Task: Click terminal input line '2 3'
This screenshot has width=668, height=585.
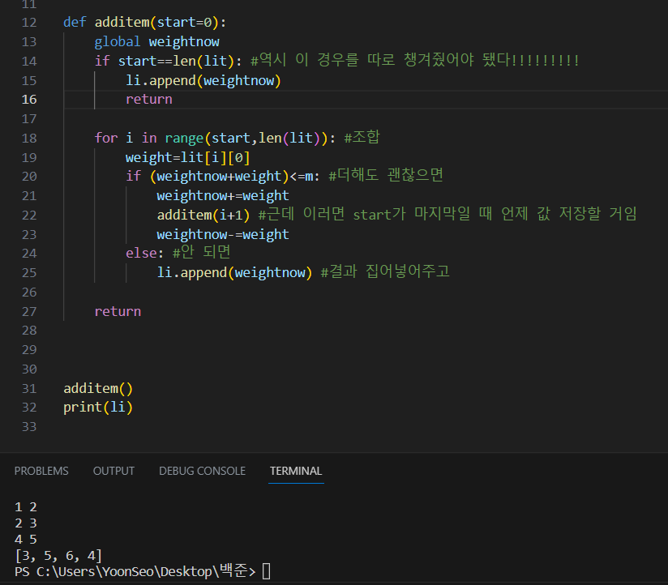Action: click(26, 523)
